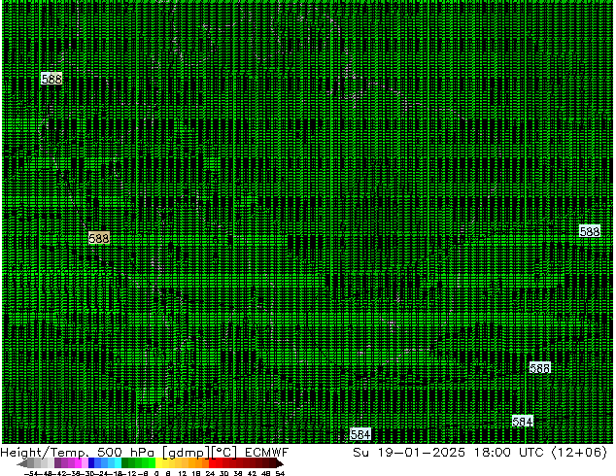Click the '54' legend maximum value
The image size is (616, 476).
click(x=280, y=473)
